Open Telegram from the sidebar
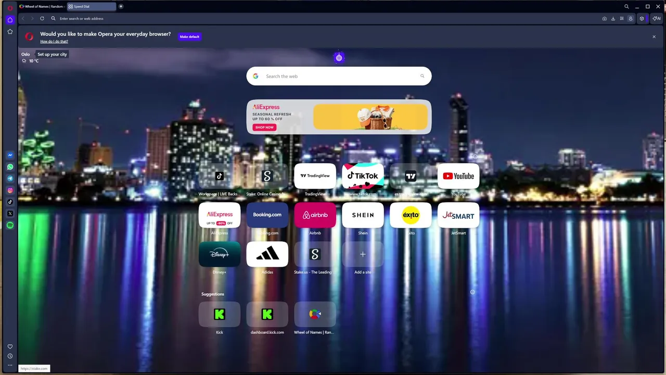Screen dimensions: 666x375 click(x=10, y=179)
